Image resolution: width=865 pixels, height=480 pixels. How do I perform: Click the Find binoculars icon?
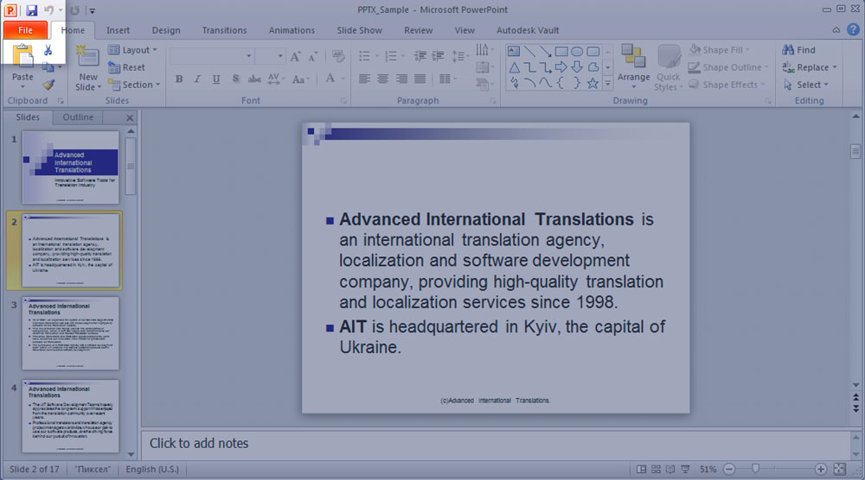(788, 49)
